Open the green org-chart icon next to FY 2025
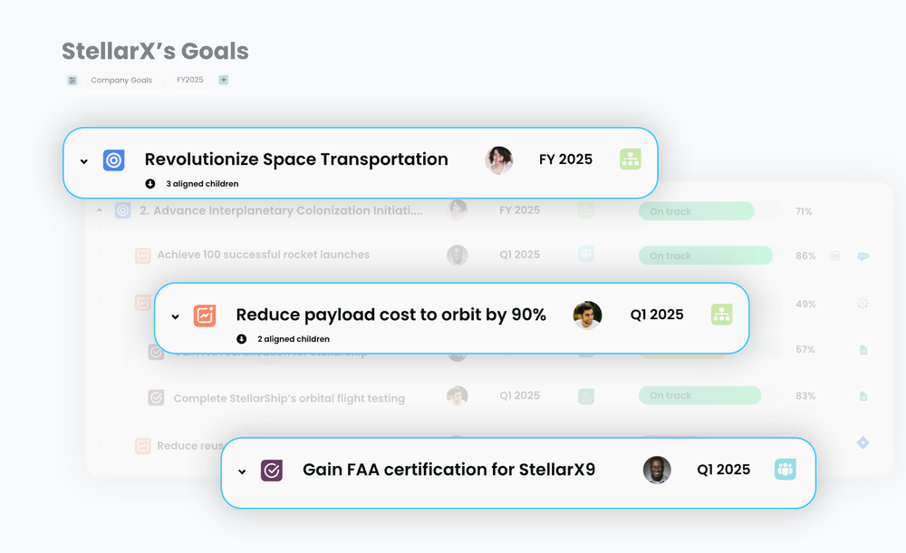 point(631,159)
